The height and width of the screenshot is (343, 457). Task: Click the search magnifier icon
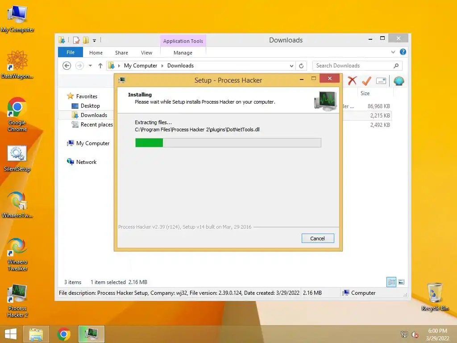[x=396, y=66]
